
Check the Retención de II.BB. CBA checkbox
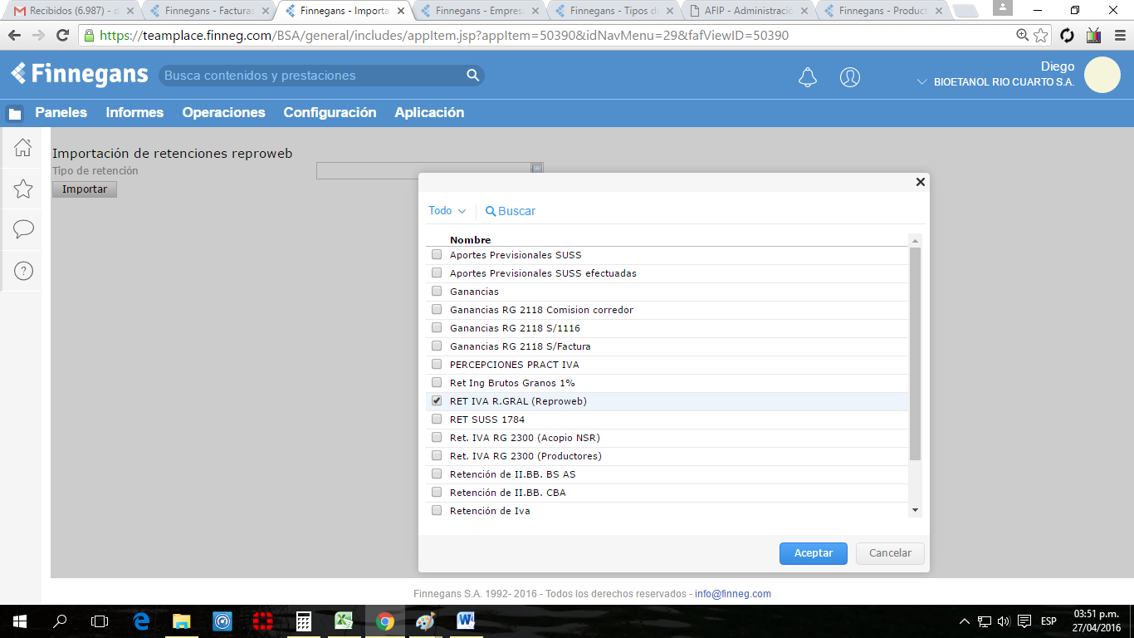coord(437,493)
